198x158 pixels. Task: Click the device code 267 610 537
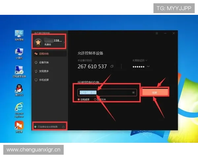92,66
